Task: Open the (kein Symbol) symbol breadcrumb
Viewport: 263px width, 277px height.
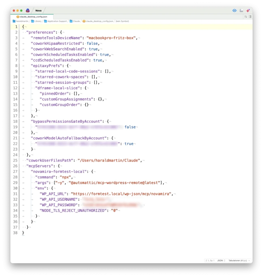Action: 122,21
